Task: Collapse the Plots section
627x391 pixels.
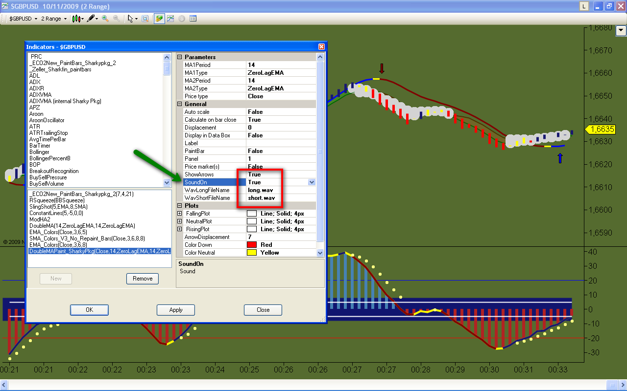Action: tap(180, 206)
